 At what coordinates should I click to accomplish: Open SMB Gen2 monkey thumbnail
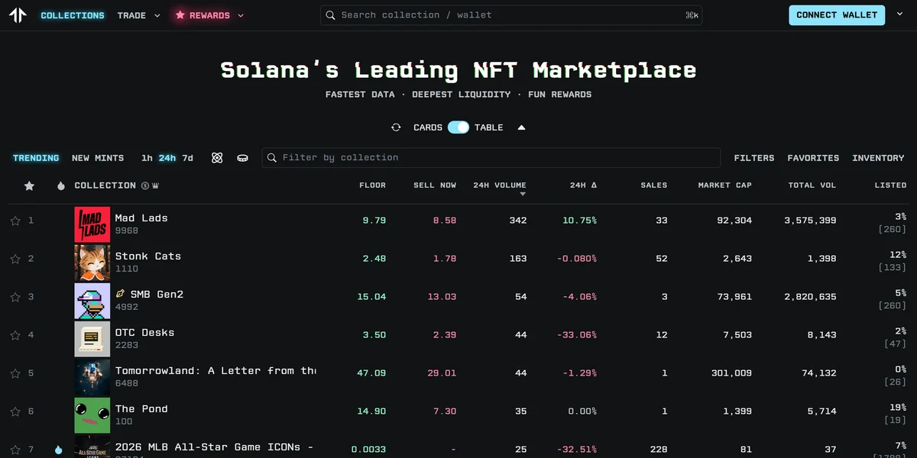(92, 301)
